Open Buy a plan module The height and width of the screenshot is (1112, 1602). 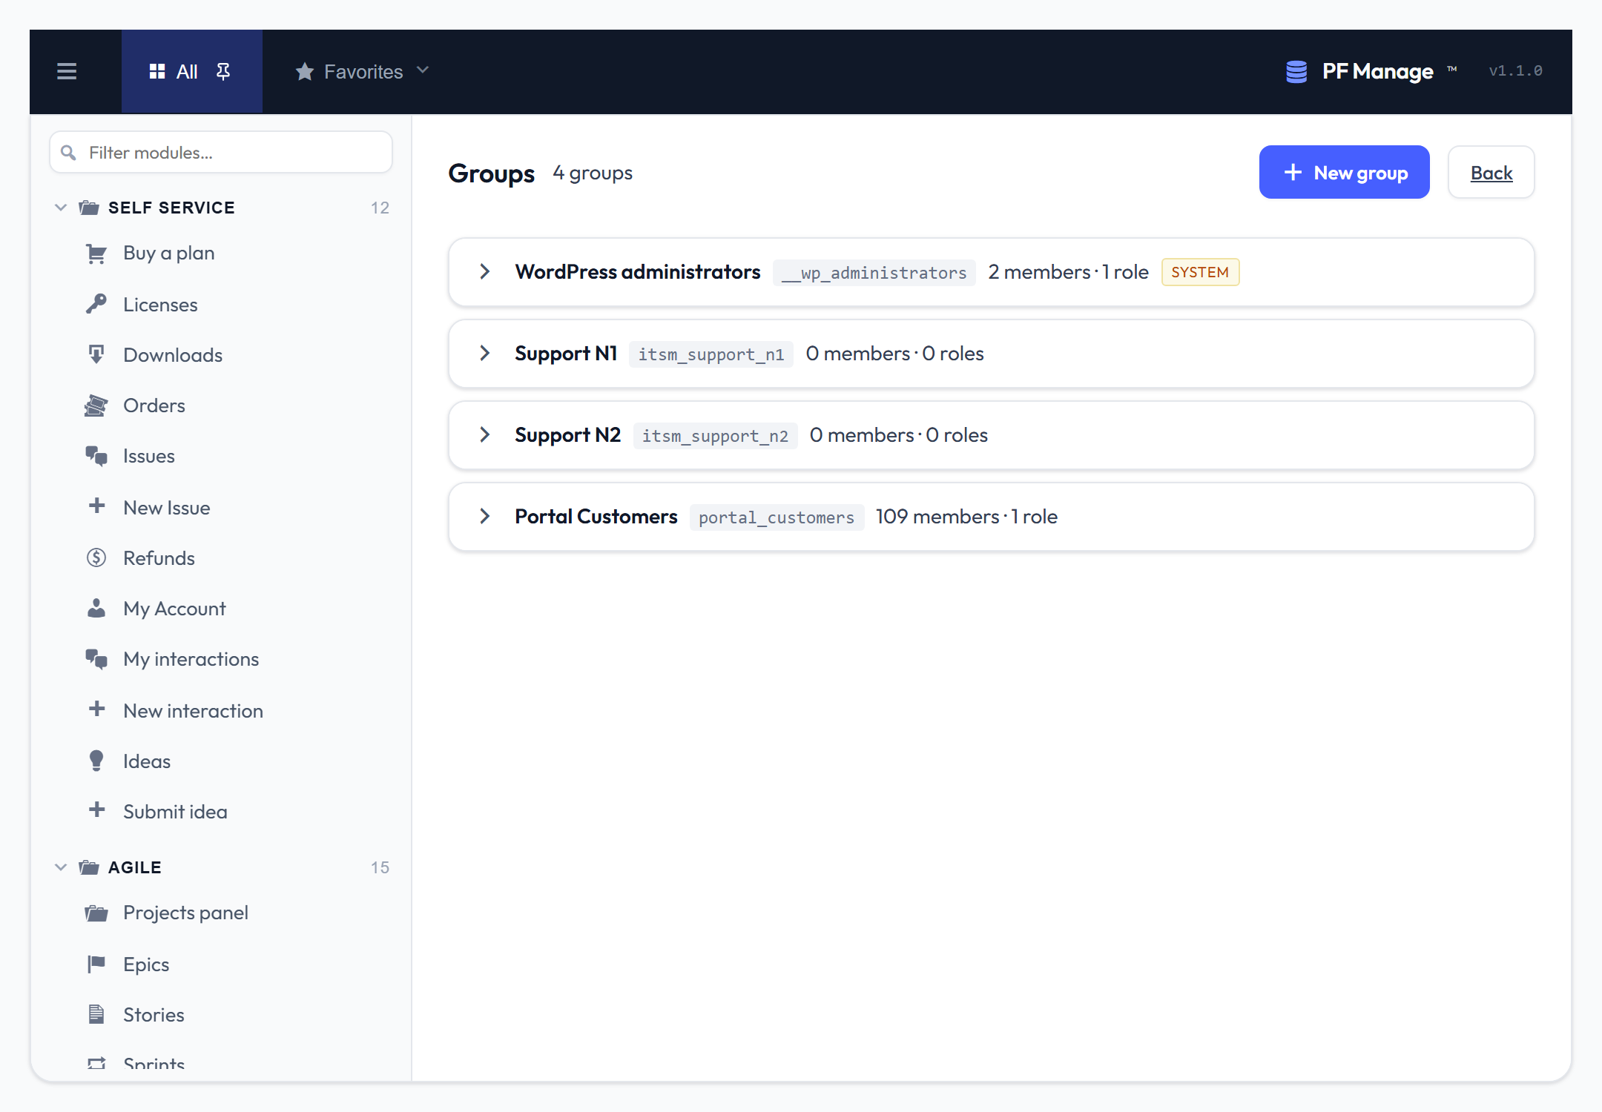point(169,254)
